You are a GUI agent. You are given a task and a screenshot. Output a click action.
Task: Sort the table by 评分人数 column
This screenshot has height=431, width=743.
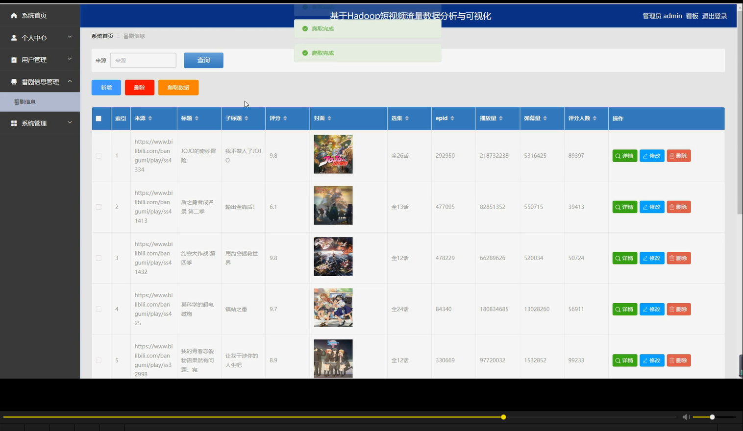click(x=594, y=119)
